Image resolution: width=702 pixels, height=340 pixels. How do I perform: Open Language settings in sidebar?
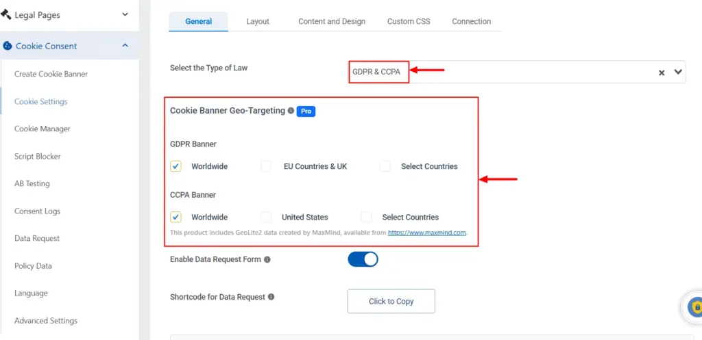31,293
